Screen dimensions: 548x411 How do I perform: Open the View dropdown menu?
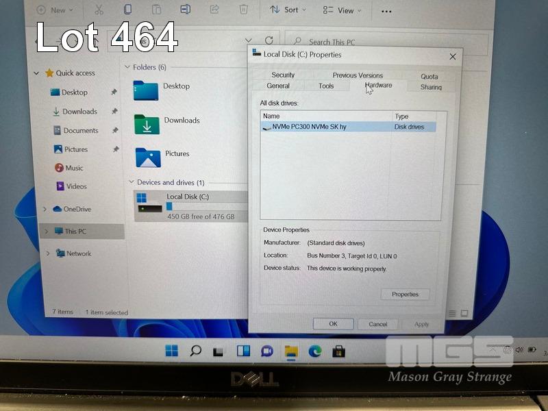[342, 10]
